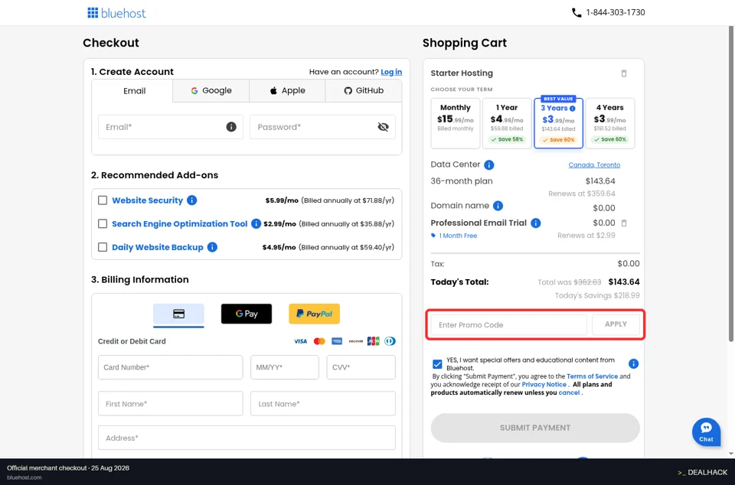The image size is (735, 485).
Task: Focus the CVV* field
Action: pos(361,367)
